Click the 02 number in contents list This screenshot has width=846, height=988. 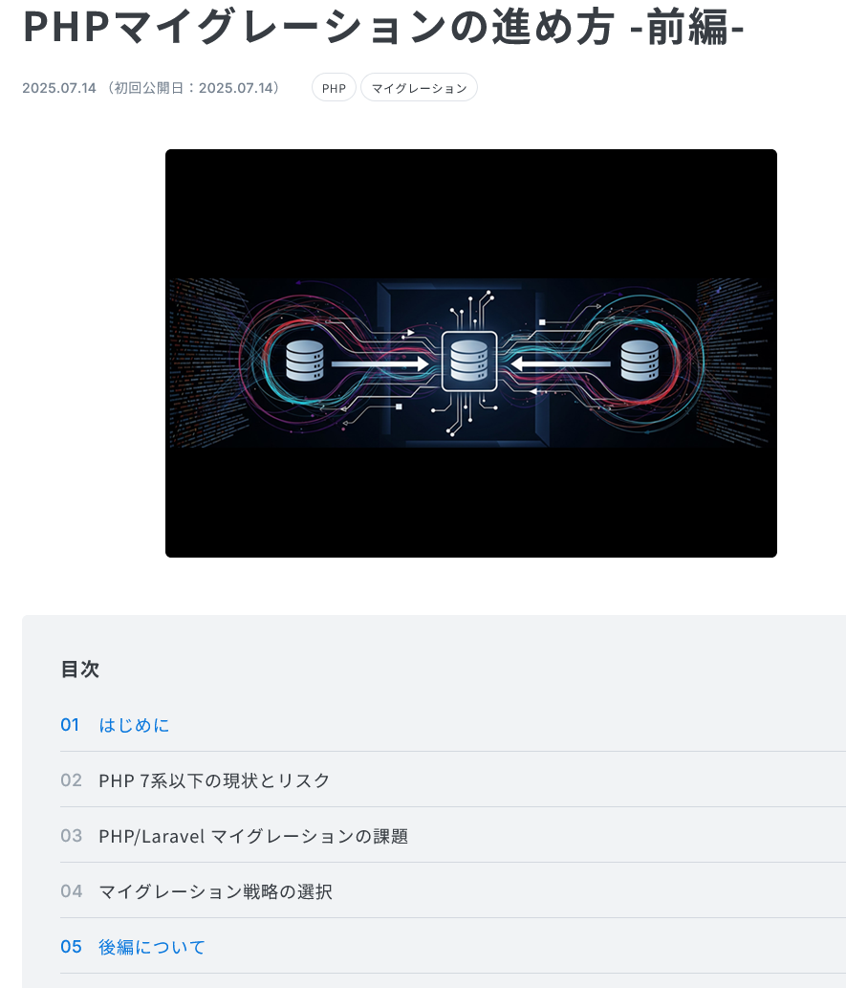pyautogui.click(x=71, y=780)
